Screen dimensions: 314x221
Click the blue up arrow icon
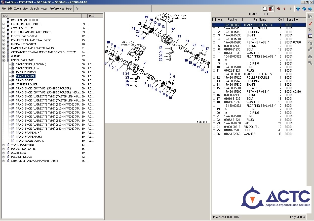pyautogui.click(x=298, y=9)
